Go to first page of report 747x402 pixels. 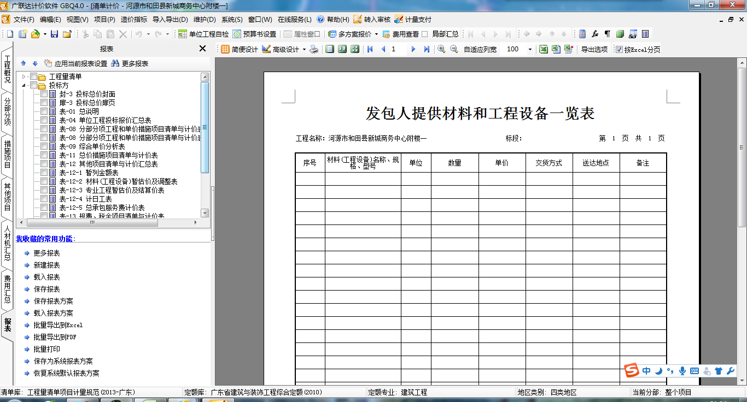[370, 49]
